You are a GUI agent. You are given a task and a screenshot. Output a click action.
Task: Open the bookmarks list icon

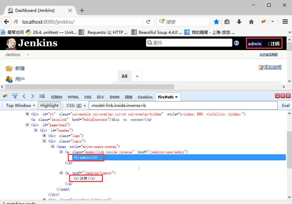[227, 22]
